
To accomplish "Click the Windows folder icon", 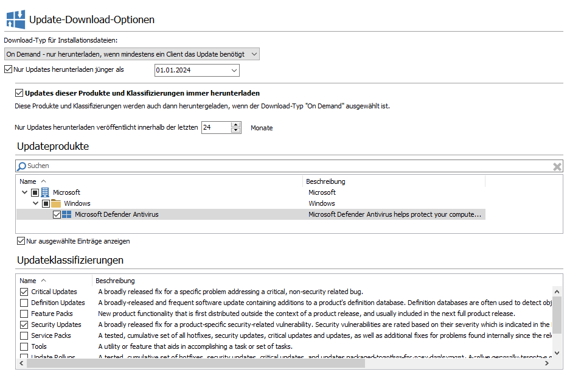I will [x=56, y=203].
